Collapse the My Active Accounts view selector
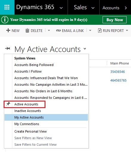Image resolution: width=131 pixels, height=152 pixels. coord(85,49)
